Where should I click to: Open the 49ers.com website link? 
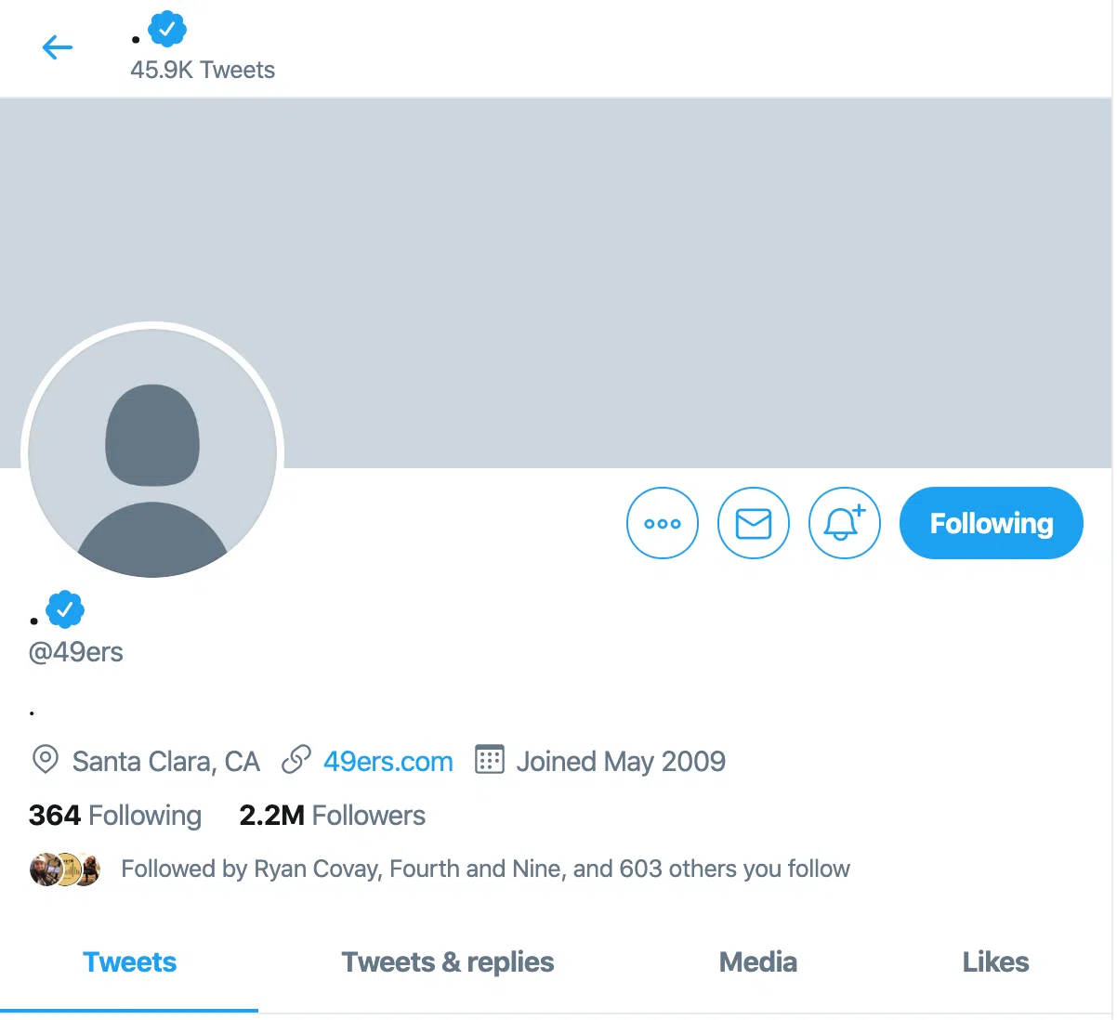[388, 762]
